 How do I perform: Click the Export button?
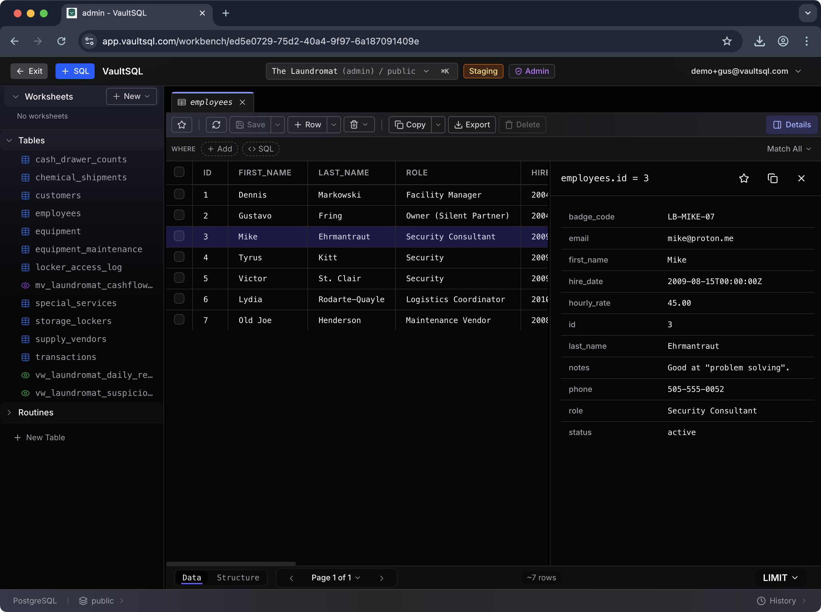tap(472, 125)
